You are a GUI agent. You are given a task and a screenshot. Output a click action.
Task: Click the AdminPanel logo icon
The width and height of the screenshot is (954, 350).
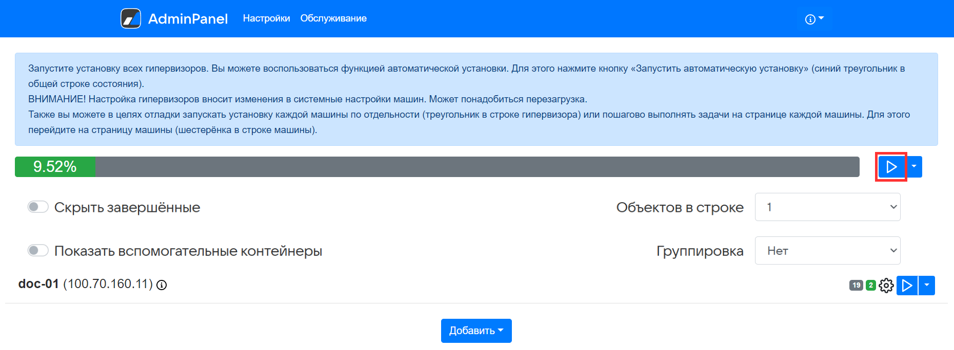pyautogui.click(x=131, y=18)
